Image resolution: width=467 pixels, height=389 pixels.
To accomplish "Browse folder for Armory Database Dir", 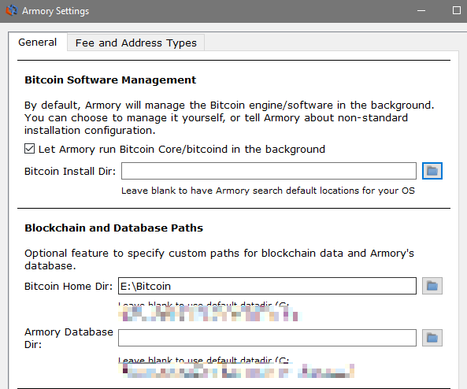I will (x=432, y=338).
